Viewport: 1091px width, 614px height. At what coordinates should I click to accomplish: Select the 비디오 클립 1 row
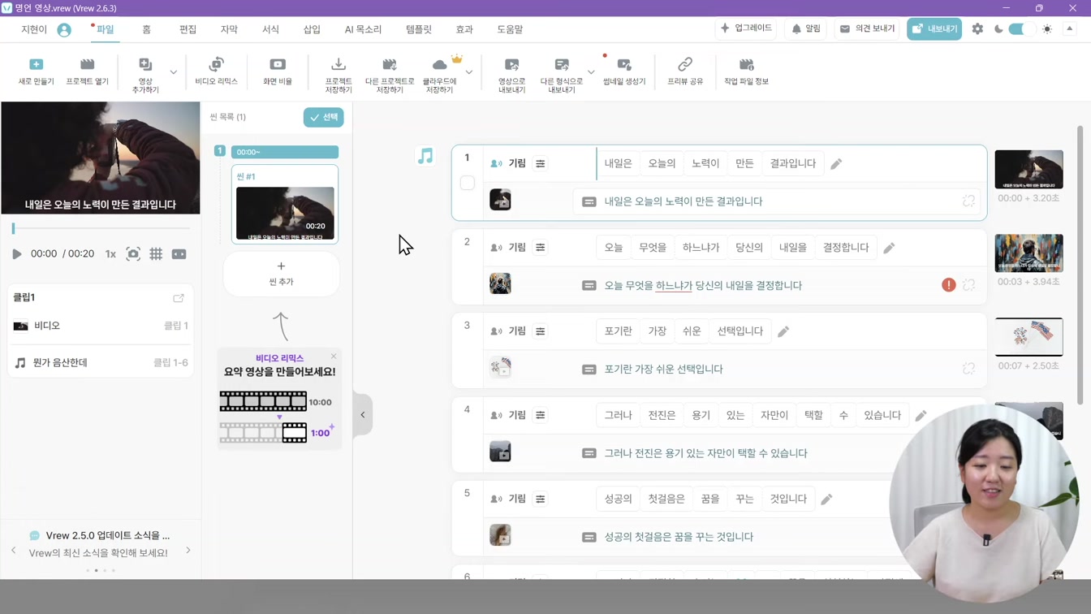click(101, 326)
